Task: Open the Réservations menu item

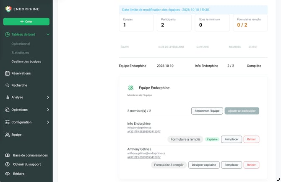Action: 21,73
